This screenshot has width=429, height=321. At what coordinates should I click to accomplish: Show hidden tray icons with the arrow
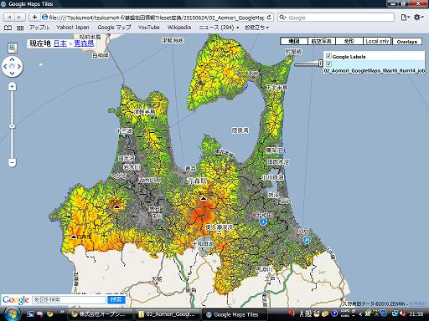[360, 314]
